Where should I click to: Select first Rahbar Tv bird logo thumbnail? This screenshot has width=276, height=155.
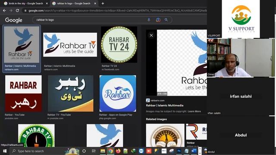22,44
